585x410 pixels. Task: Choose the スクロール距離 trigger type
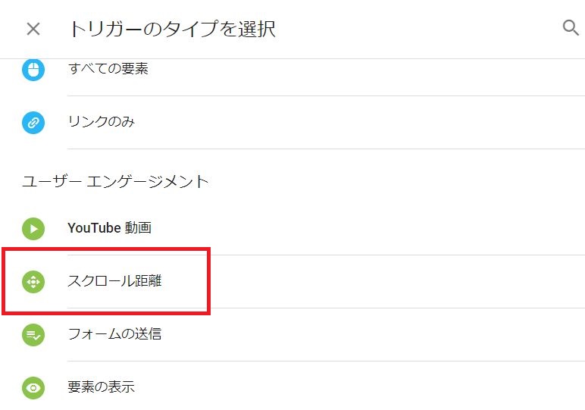(114, 280)
